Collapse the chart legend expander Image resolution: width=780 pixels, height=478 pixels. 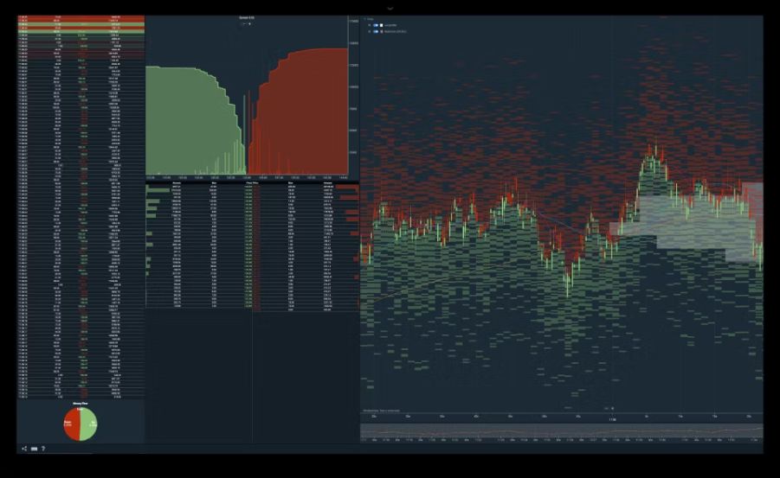point(364,19)
